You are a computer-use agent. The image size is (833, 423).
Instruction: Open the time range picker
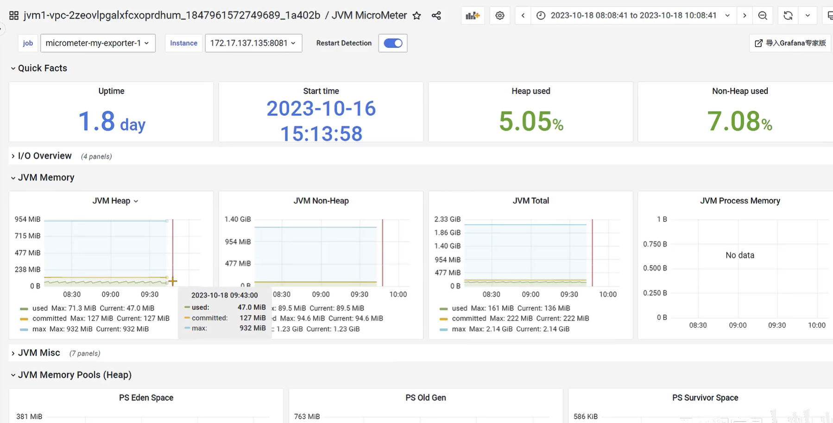633,15
